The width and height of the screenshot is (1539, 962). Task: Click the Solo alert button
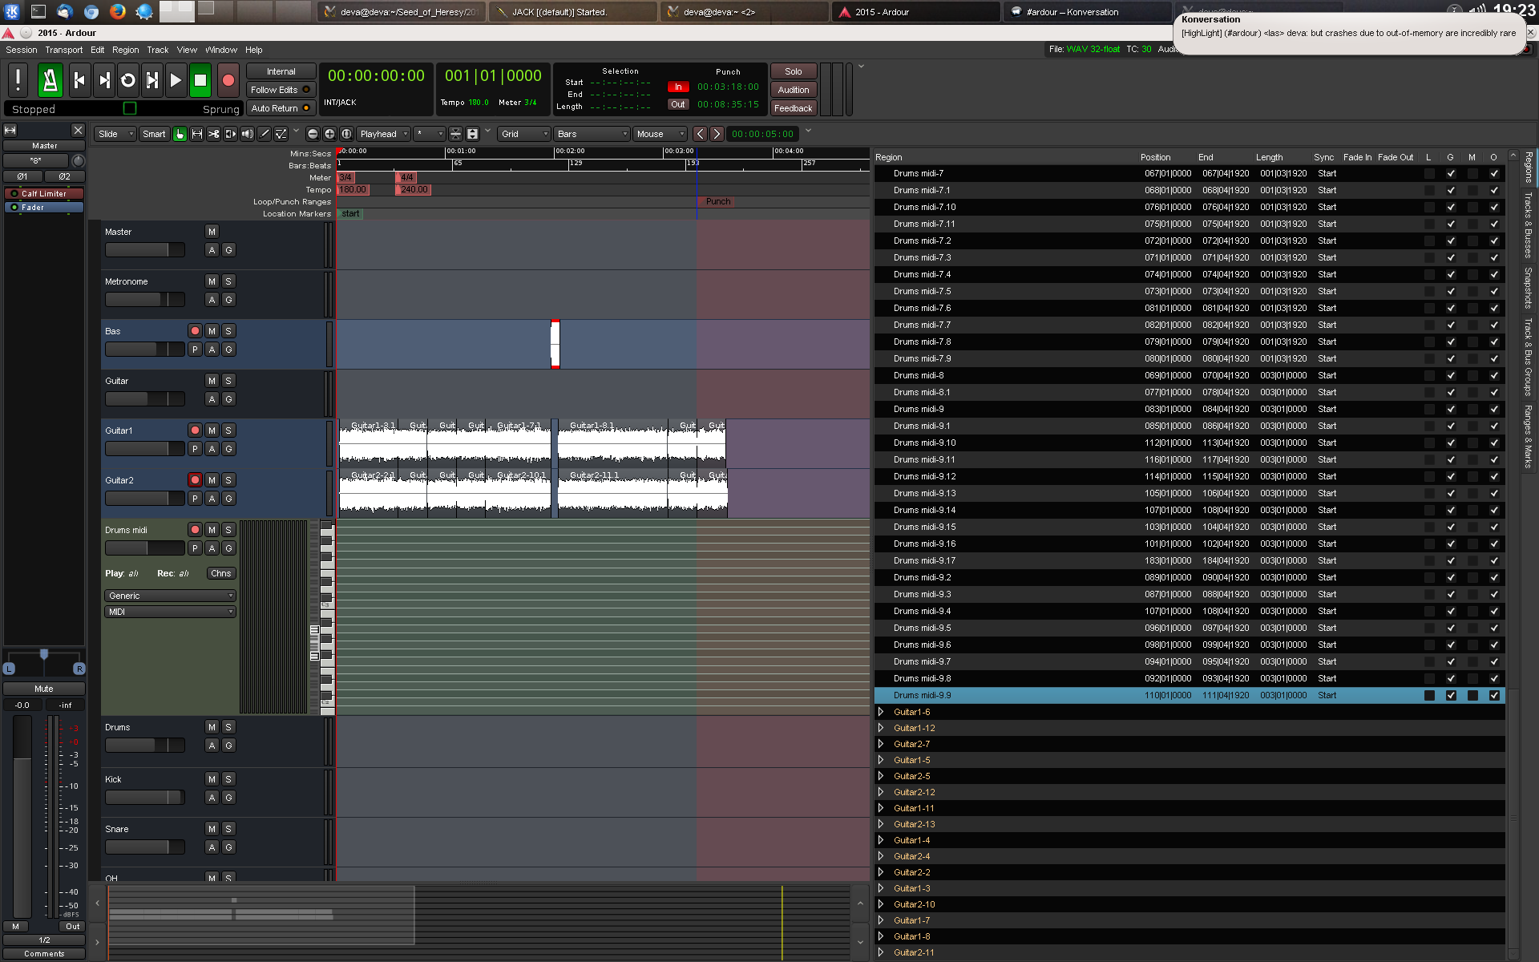[794, 71]
